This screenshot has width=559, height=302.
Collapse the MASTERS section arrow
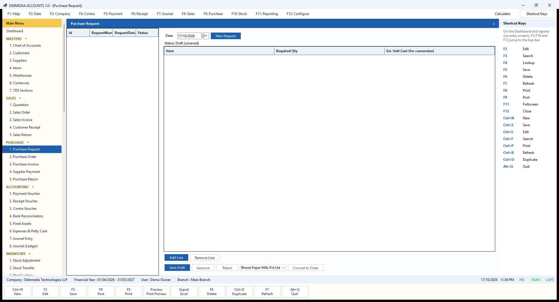26,39
